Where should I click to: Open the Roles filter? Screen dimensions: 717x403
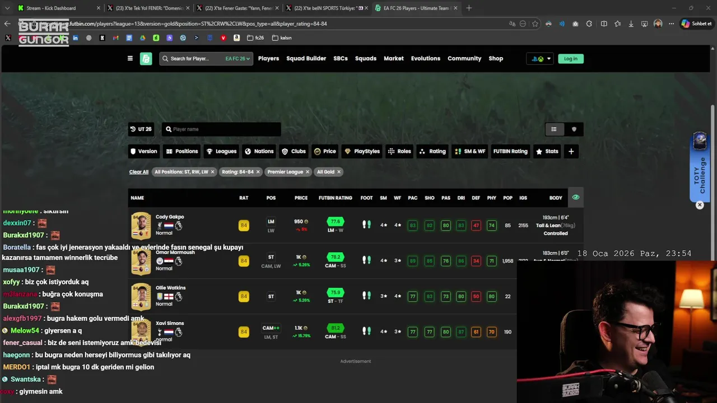pos(400,151)
